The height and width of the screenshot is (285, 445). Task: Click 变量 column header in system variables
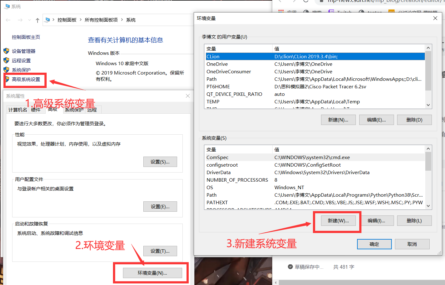238,149
